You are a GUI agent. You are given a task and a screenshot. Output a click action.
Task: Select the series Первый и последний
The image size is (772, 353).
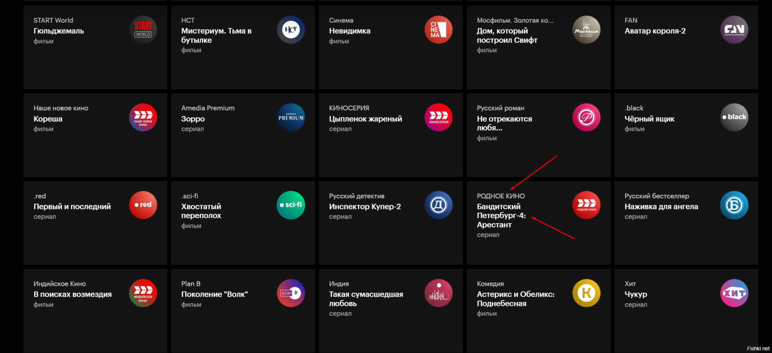[x=72, y=207]
